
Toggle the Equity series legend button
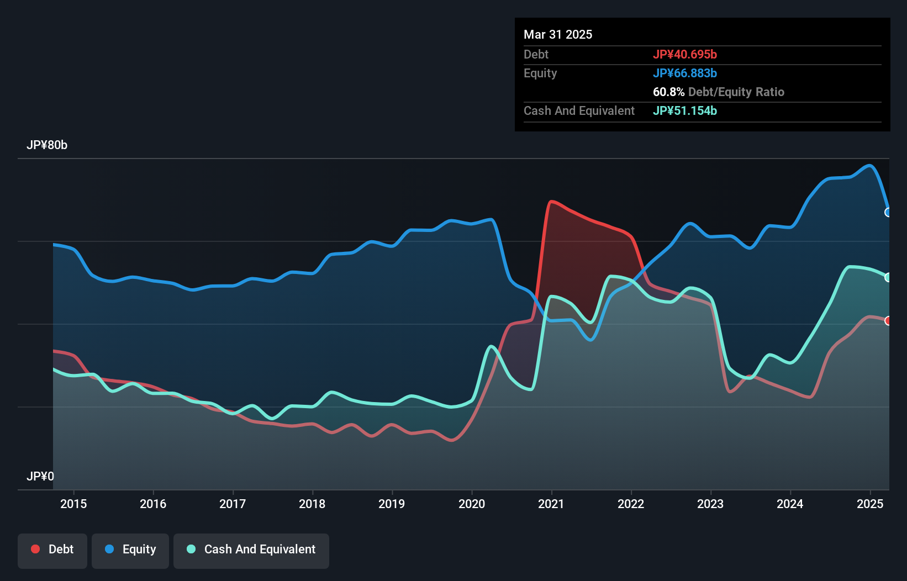130,551
